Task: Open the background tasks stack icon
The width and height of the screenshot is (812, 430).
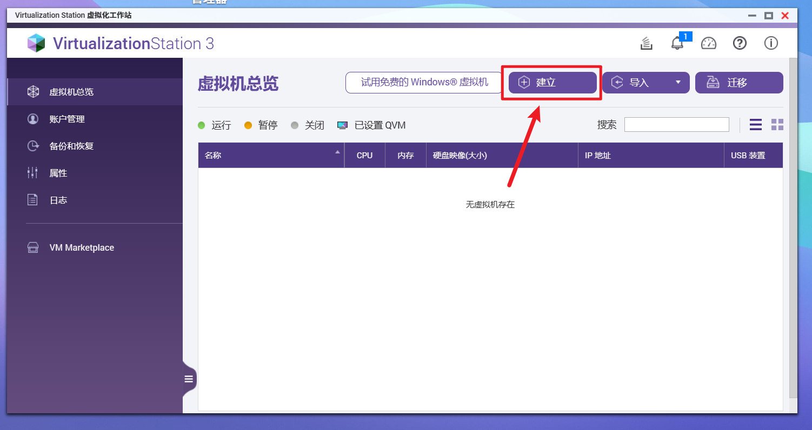Action: tap(646, 43)
